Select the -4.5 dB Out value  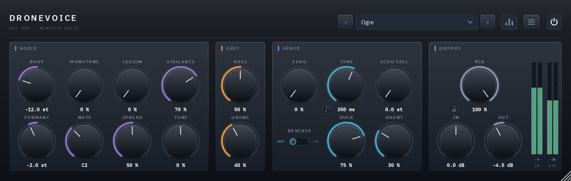tap(503, 165)
